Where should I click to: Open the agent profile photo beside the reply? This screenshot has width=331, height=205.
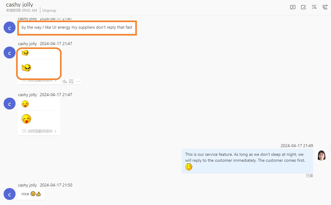(321, 155)
